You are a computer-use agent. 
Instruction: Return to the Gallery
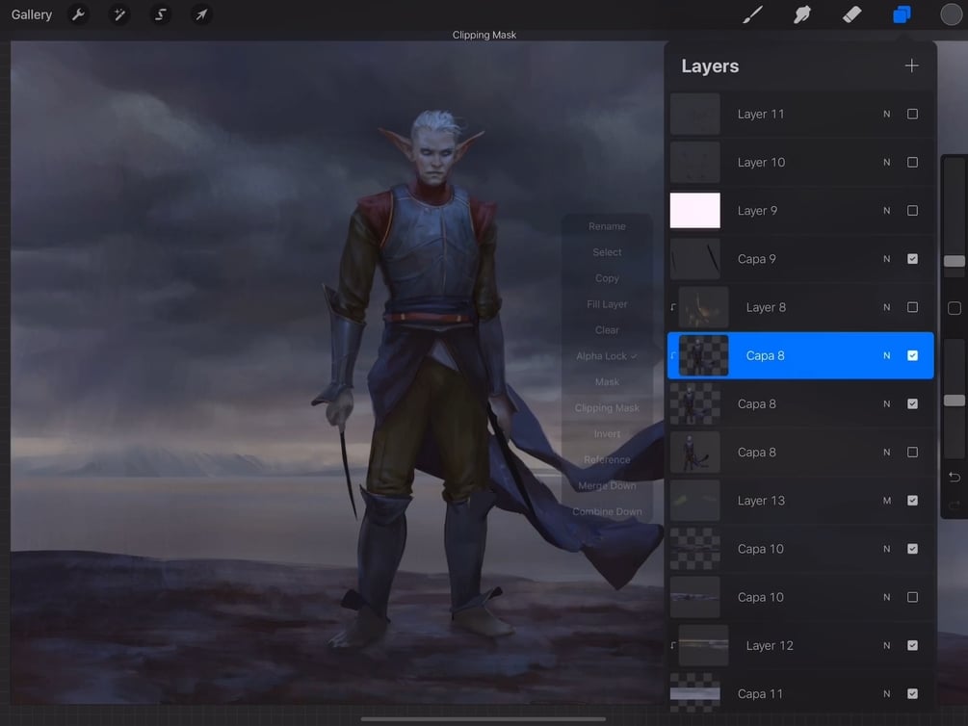pyautogui.click(x=32, y=14)
